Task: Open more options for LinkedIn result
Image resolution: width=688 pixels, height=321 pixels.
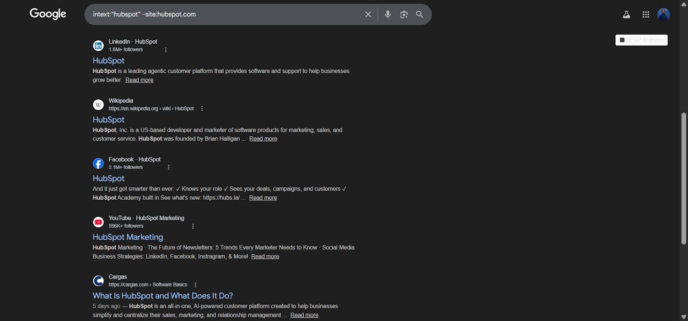Action: (x=166, y=50)
